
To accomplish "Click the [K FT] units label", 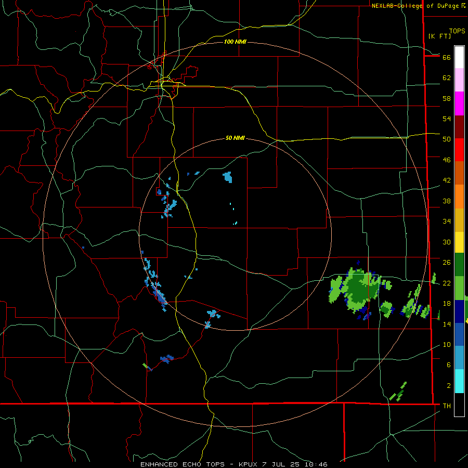I will click(439, 36).
